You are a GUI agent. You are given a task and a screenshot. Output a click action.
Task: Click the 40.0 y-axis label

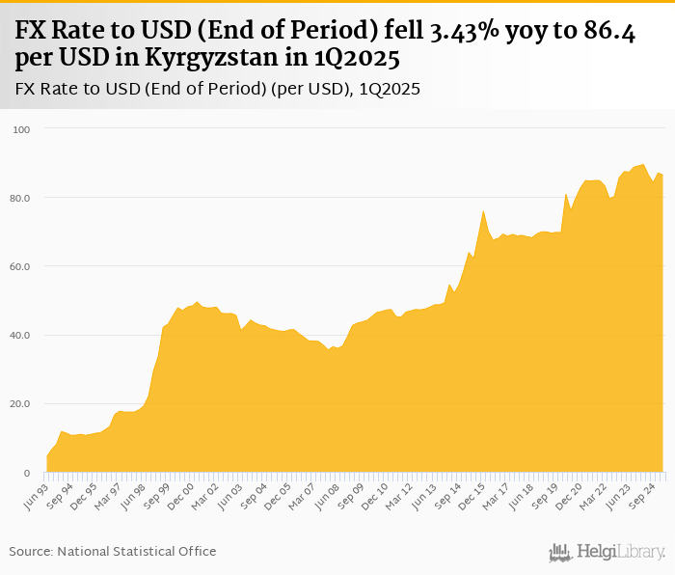21,335
